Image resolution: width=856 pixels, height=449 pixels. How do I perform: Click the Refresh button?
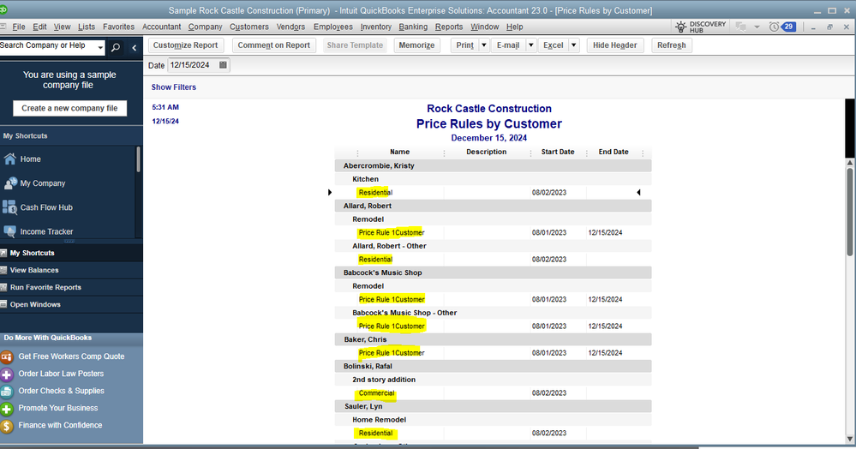[x=672, y=45]
